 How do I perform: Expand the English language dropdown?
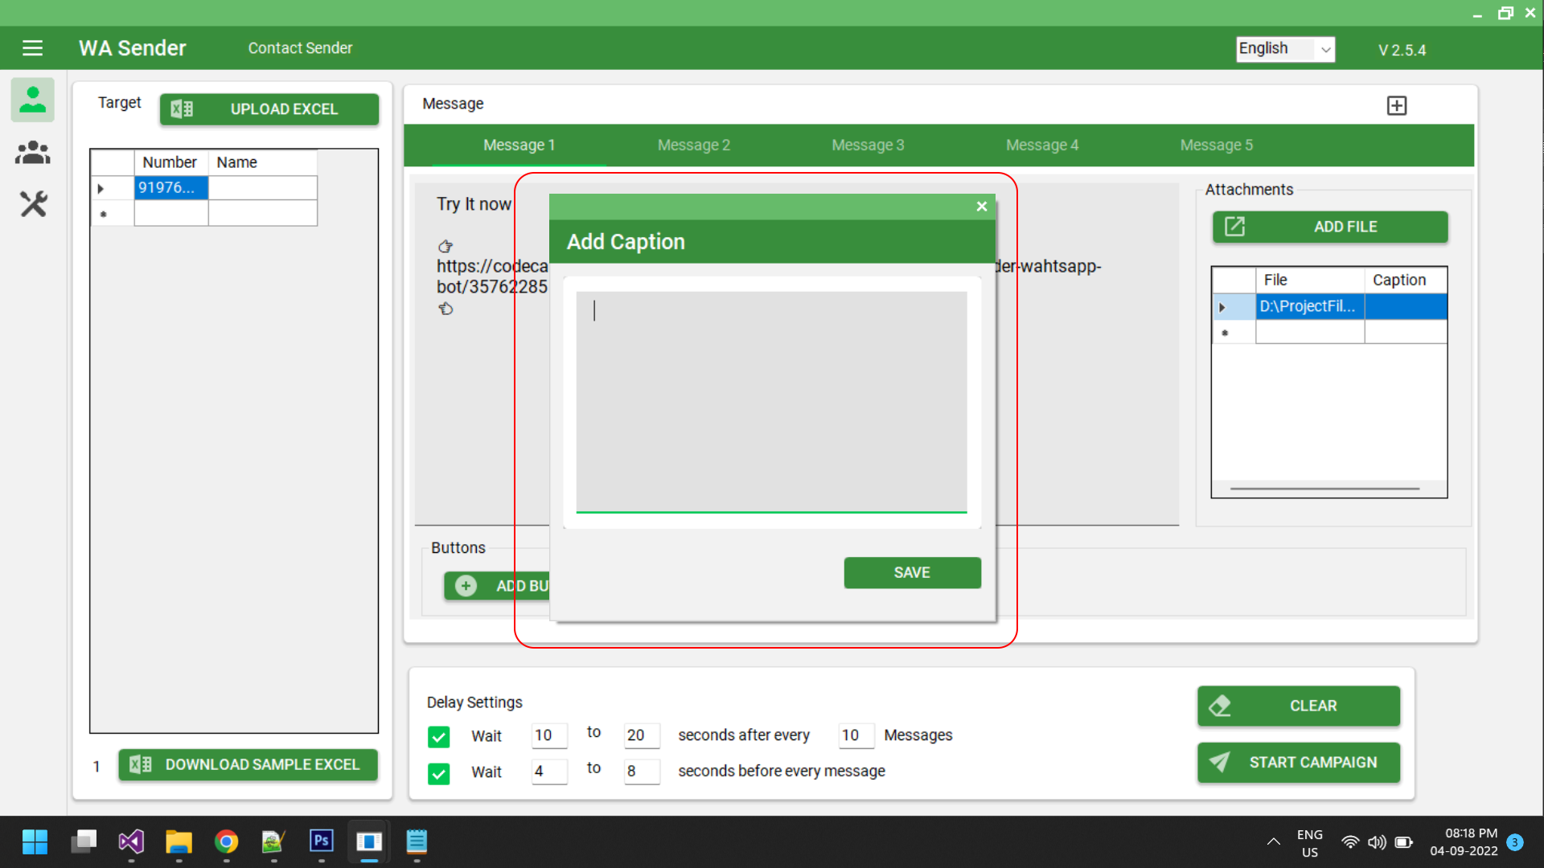tap(1324, 50)
